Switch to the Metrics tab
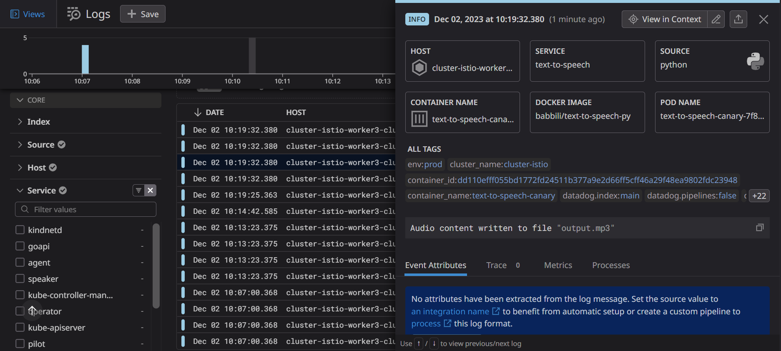Image resolution: width=781 pixels, height=351 pixels. pyautogui.click(x=558, y=265)
